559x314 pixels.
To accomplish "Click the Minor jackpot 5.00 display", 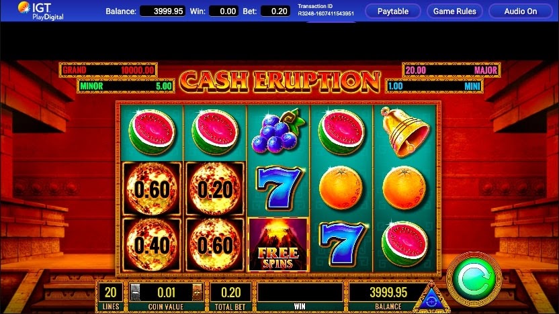I will [x=126, y=86].
